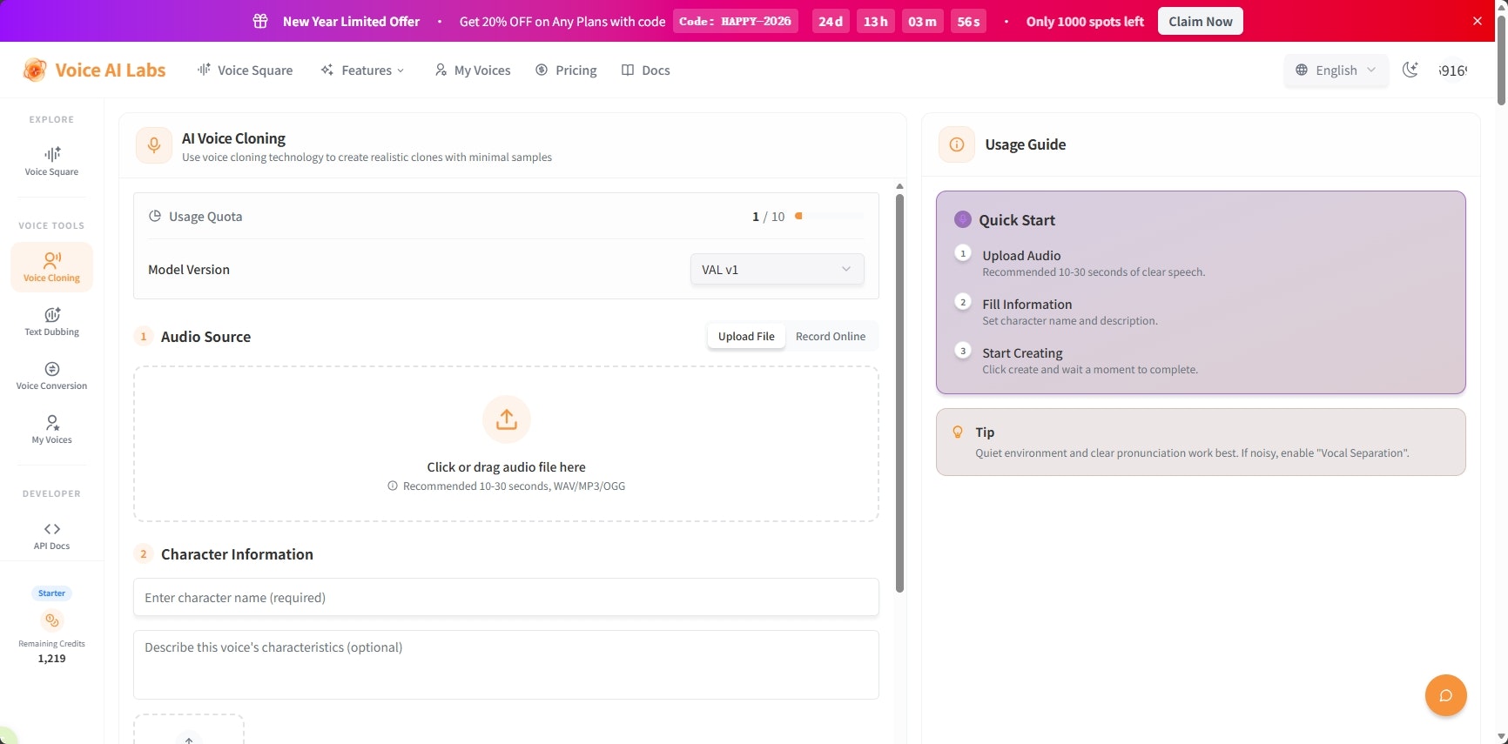This screenshot has height=744, width=1508.
Task: Click the Docs book icon
Action: pos(628,70)
